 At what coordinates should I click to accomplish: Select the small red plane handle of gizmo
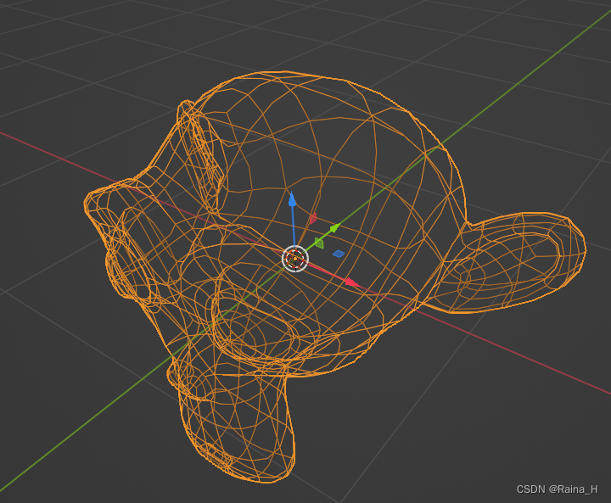[312, 219]
